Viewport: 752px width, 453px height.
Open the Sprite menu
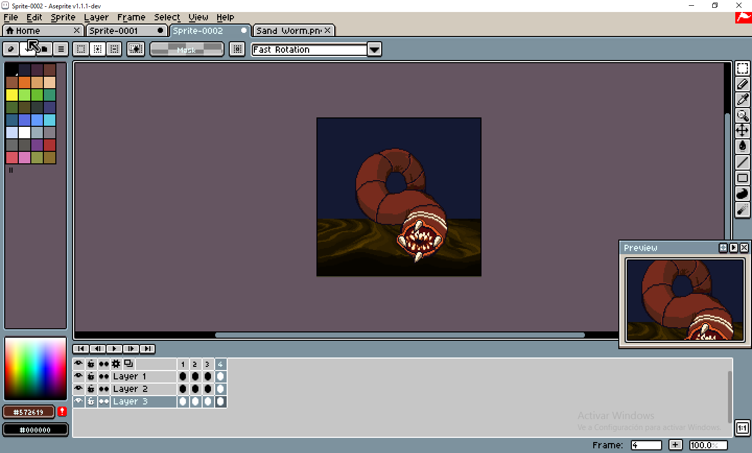tap(63, 17)
